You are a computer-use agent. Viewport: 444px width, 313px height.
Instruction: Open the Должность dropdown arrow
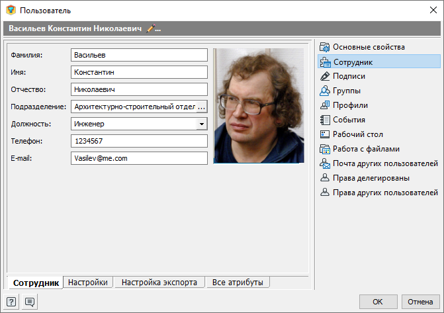(202, 124)
